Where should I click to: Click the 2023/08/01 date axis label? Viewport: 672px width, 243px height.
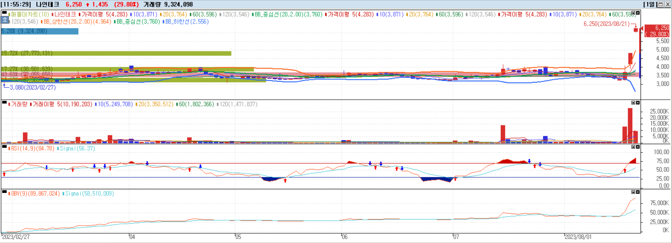coord(578,237)
